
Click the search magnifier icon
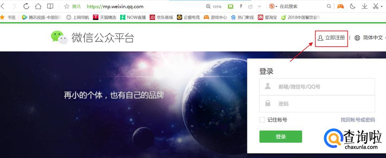tap(329, 6)
